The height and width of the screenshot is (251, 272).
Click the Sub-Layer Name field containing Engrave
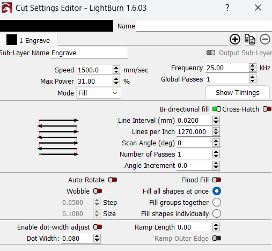pyautogui.click(x=89, y=53)
